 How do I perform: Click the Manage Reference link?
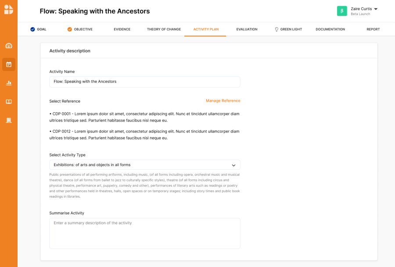pyautogui.click(x=223, y=101)
